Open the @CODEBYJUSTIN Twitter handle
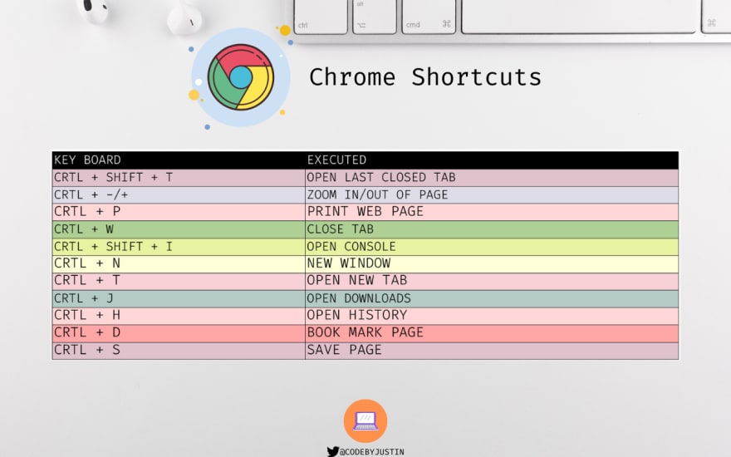This screenshot has width=731, height=457. click(371, 452)
